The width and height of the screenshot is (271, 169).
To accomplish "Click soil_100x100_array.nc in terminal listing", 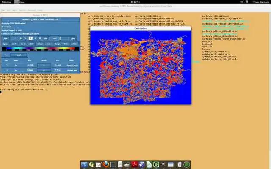I will 101,19.
